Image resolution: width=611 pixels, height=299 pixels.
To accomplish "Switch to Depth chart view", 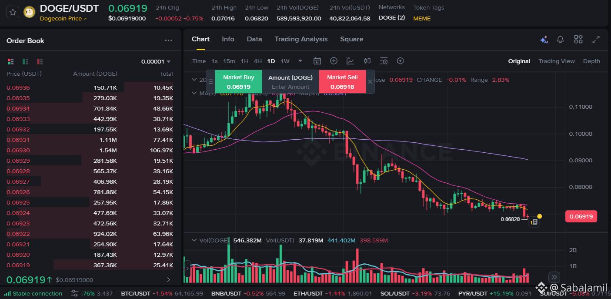I will tap(591, 61).
